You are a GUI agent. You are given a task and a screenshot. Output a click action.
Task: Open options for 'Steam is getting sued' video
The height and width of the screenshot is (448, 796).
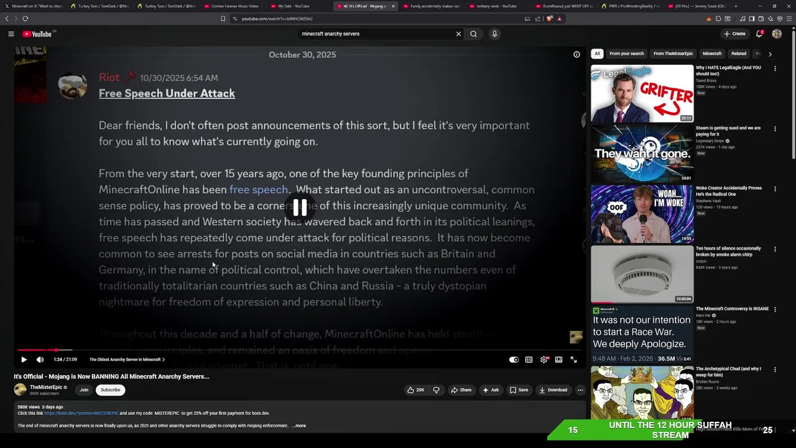pyautogui.click(x=775, y=129)
